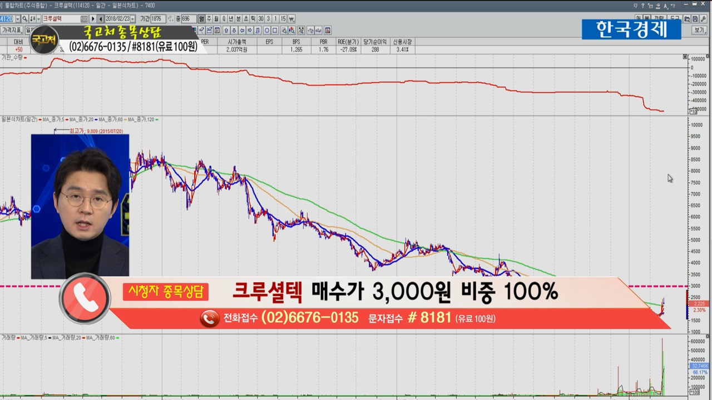This screenshot has width=712, height=400.
Task: Select the 분 (minute) chart period
Action: click(239, 19)
